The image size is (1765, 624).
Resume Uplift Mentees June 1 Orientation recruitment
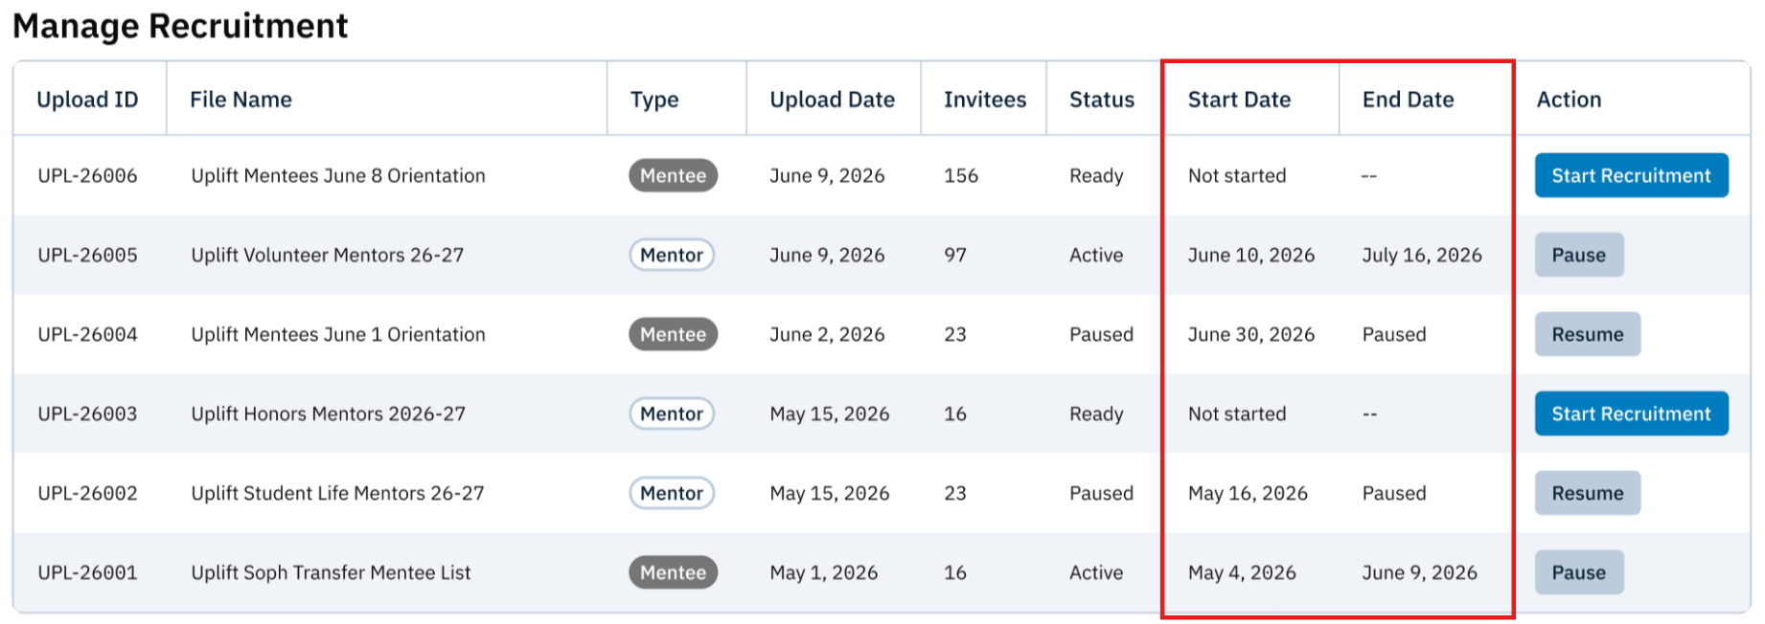click(1588, 334)
